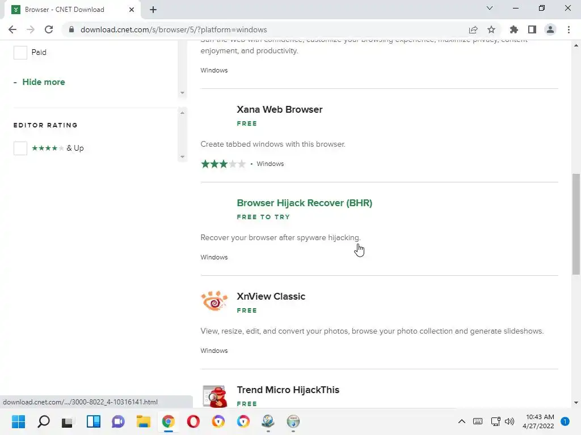View site security lock info
This screenshot has width=581, height=435.
click(71, 29)
